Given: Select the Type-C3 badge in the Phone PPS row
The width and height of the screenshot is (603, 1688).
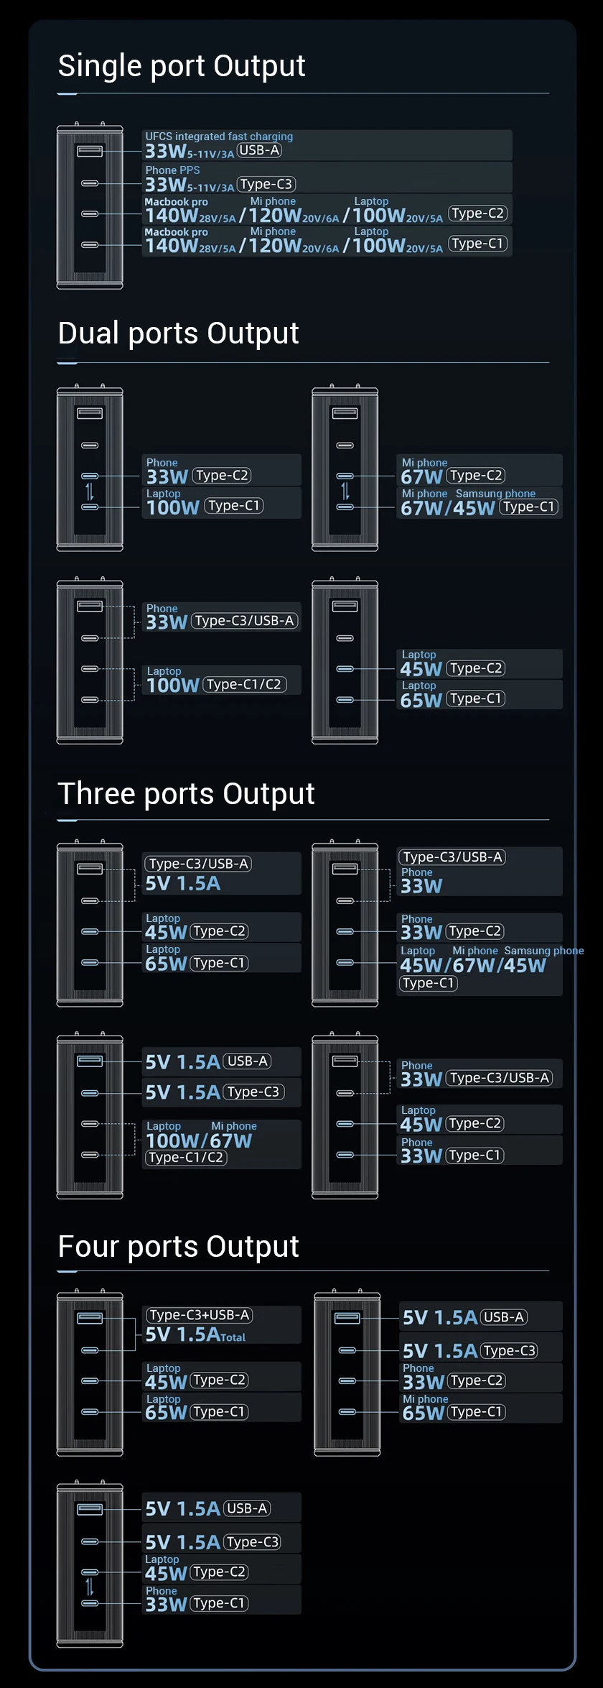Looking at the screenshot, I should [266, 184].
